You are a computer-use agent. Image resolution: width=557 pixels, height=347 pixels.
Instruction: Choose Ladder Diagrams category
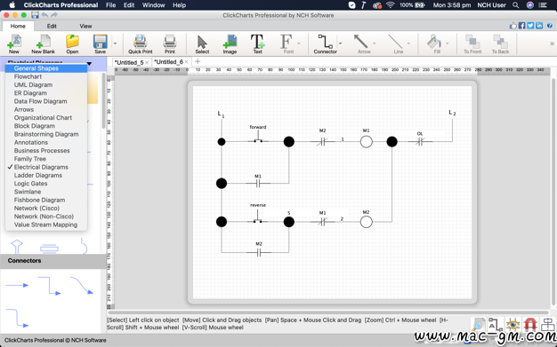(x=46, y=176)
